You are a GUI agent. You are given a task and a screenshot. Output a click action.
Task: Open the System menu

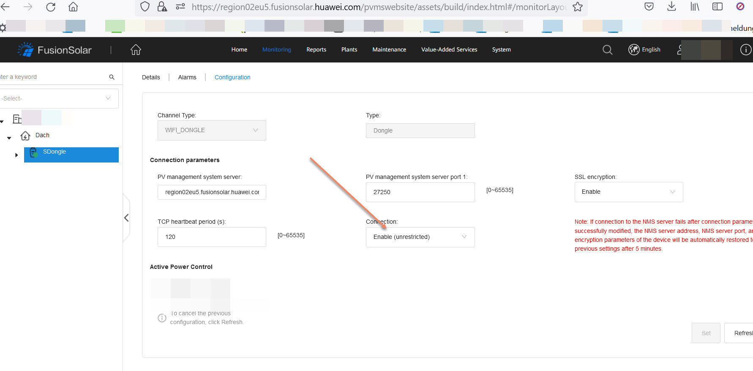pos(502,49)
